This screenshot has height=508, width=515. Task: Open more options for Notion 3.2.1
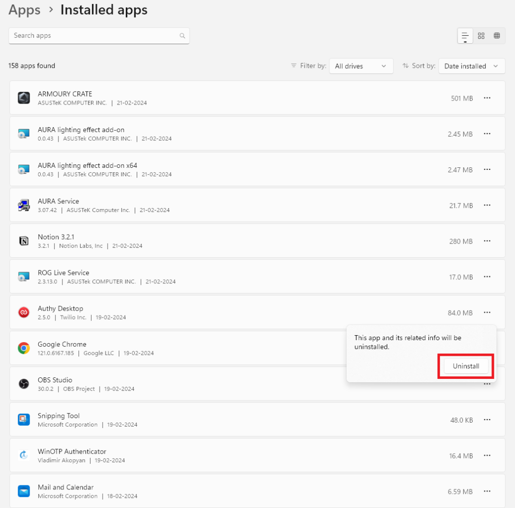click(x=487, y=241)
